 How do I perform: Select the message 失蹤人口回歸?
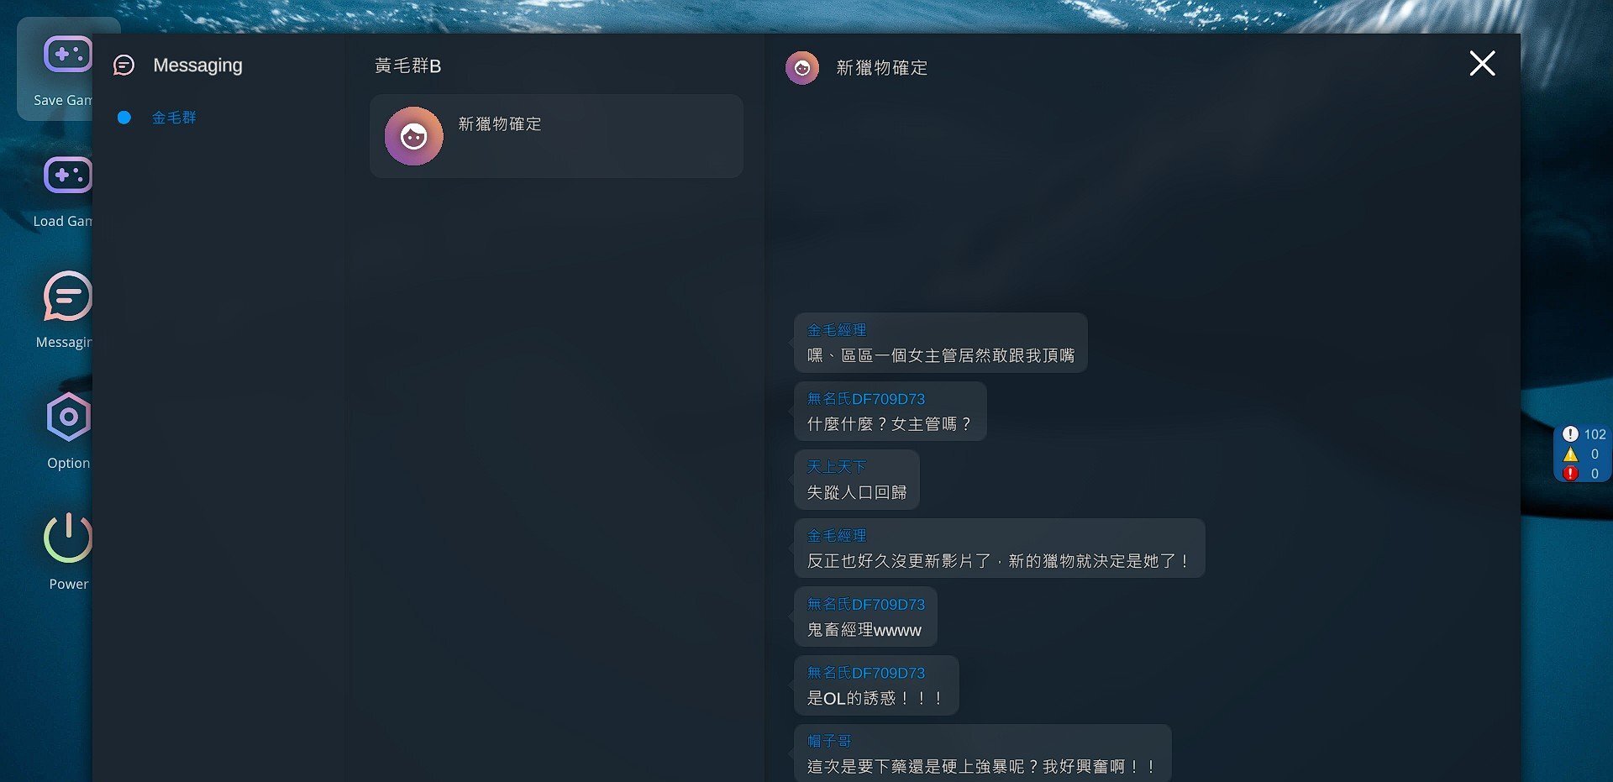pos(857,493)
